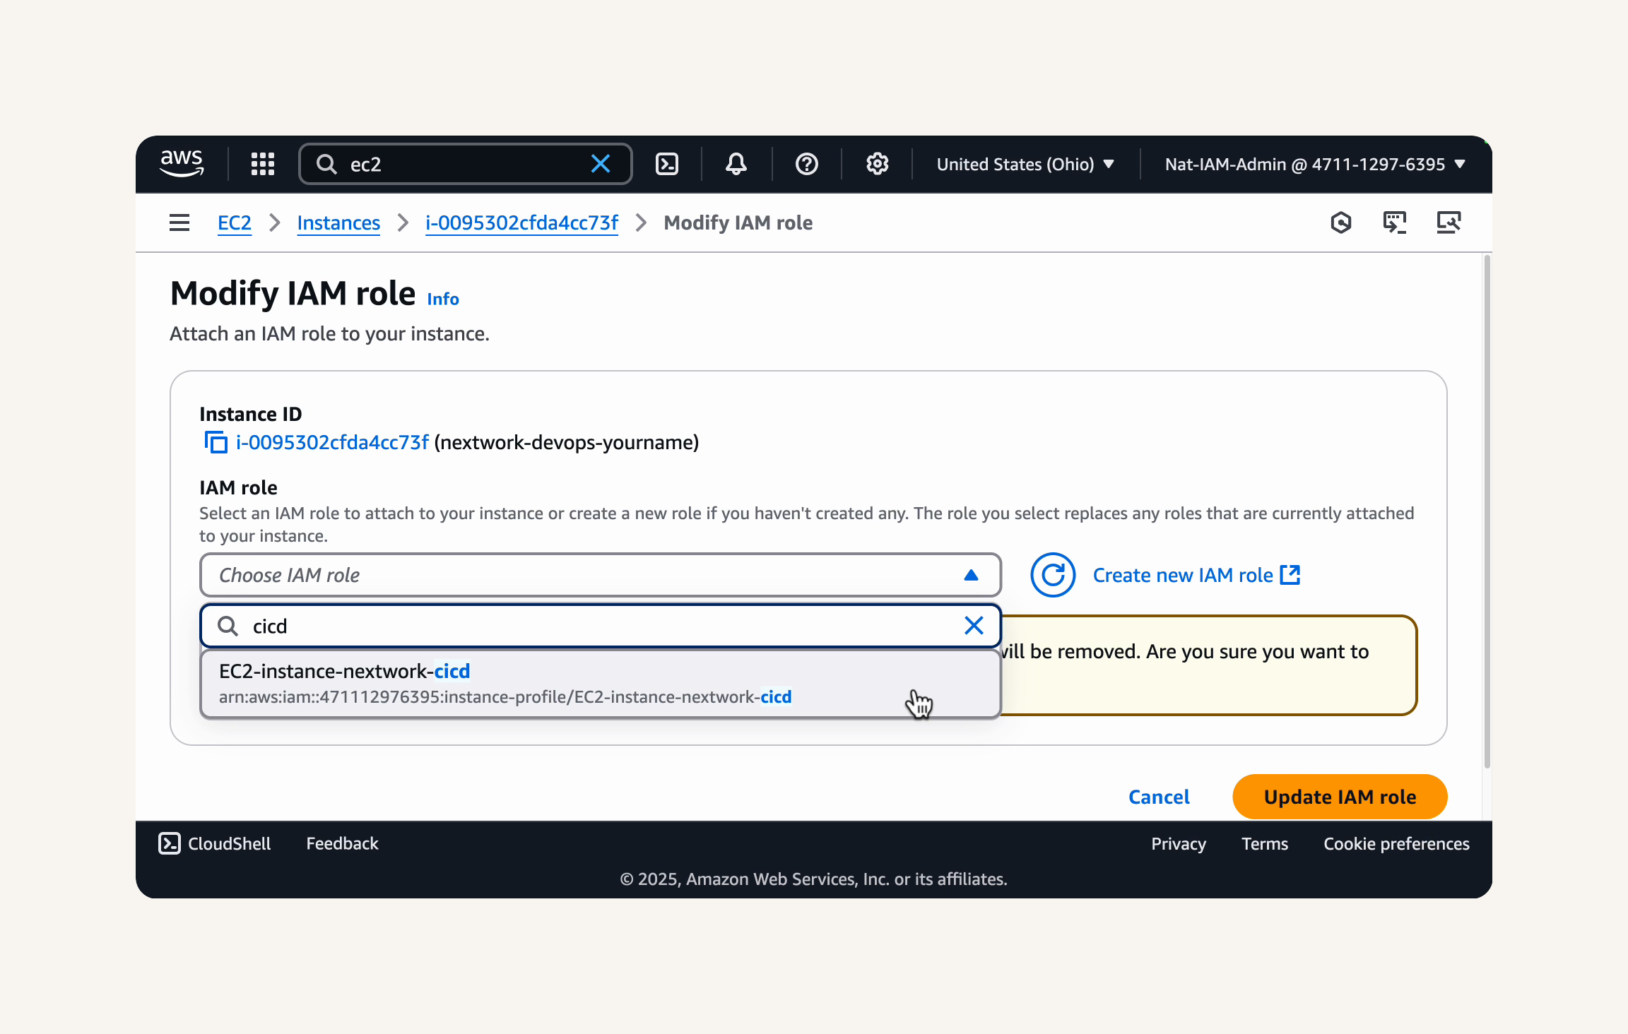This screenshot has width=1628, height=1034.
Task: Click the refresh IAM roles icon button
Action: click(1053, 575)
